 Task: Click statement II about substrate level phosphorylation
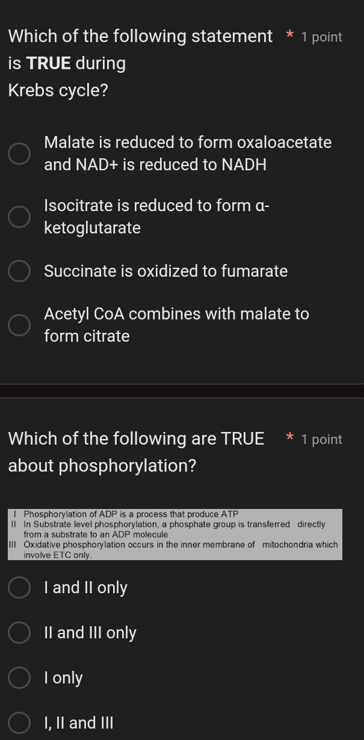174,529
